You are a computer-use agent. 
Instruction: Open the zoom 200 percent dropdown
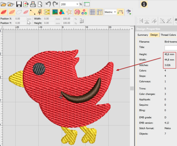click(77, 4)
